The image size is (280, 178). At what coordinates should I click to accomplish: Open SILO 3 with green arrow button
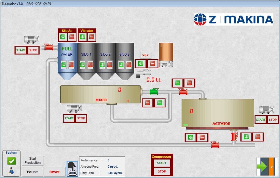tap(121, 65)
